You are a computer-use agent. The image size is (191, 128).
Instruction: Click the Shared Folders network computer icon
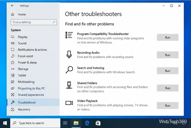[x=69, y=85]
